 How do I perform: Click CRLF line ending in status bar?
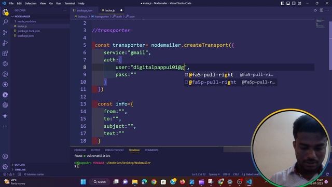pos(236,175)
